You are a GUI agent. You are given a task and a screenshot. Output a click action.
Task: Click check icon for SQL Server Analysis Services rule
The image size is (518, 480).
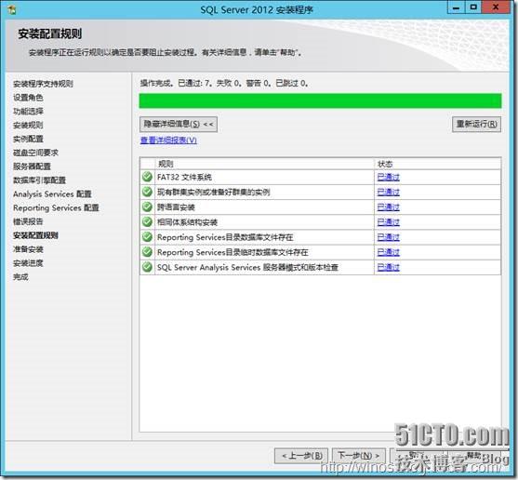(x=147, y=267)
